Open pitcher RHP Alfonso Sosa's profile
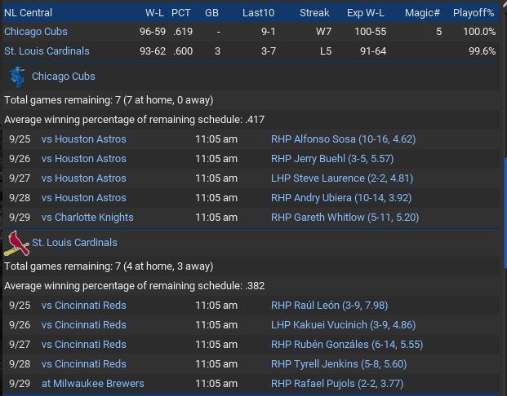507x396 pixels. click(343, 139)
